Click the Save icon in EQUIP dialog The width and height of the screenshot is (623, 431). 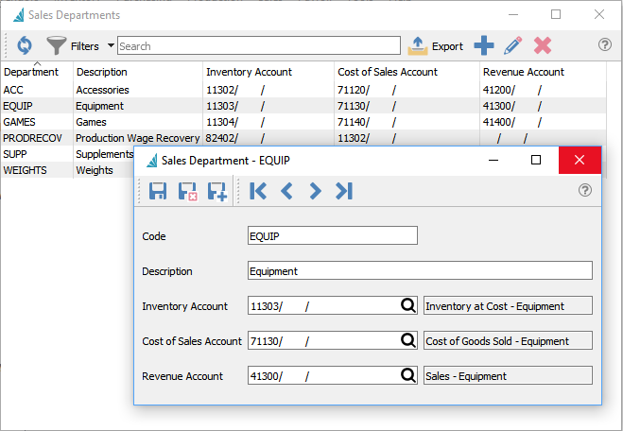coord(158,191)
